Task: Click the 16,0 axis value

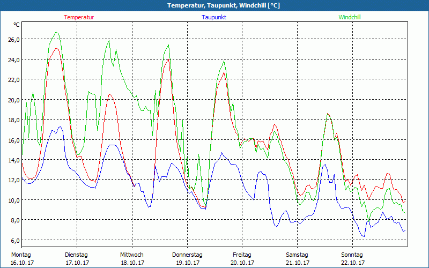Action: tap(14, 140)
